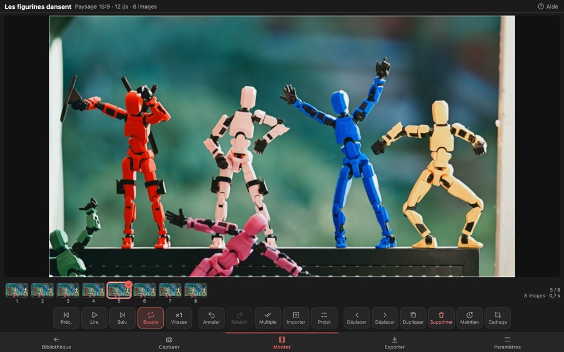This screenshot has width=564, height=352.
Task: Duplicate the frame with Dupliquer
Action: point(413,318)
